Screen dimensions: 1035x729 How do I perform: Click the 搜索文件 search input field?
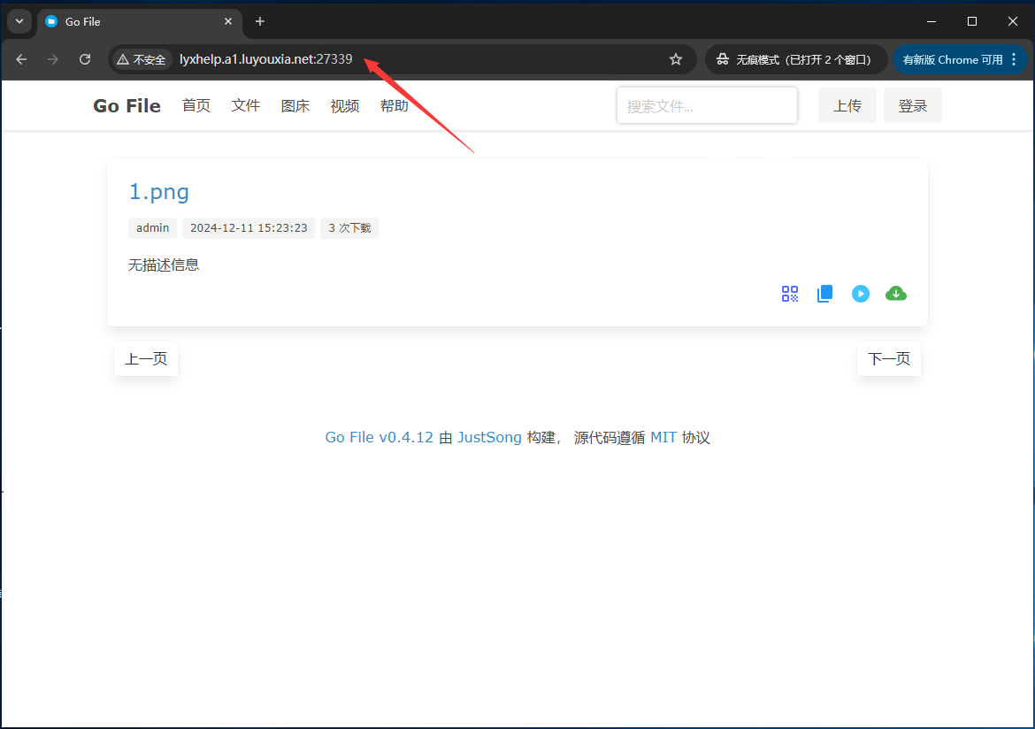click(707, 104)
